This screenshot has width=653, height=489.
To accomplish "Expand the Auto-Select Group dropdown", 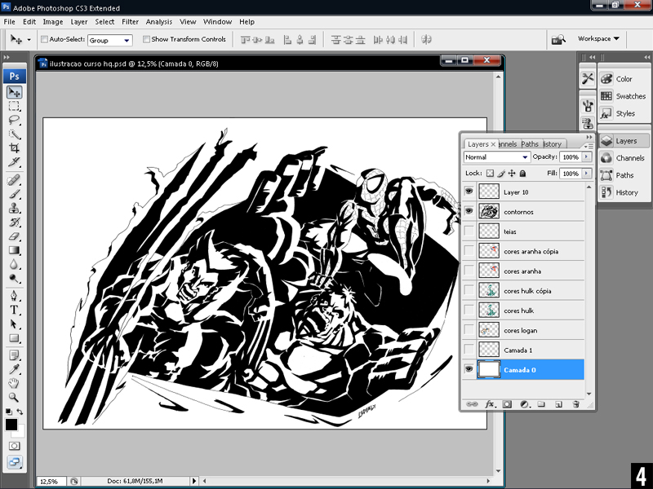I will [109, 40].
